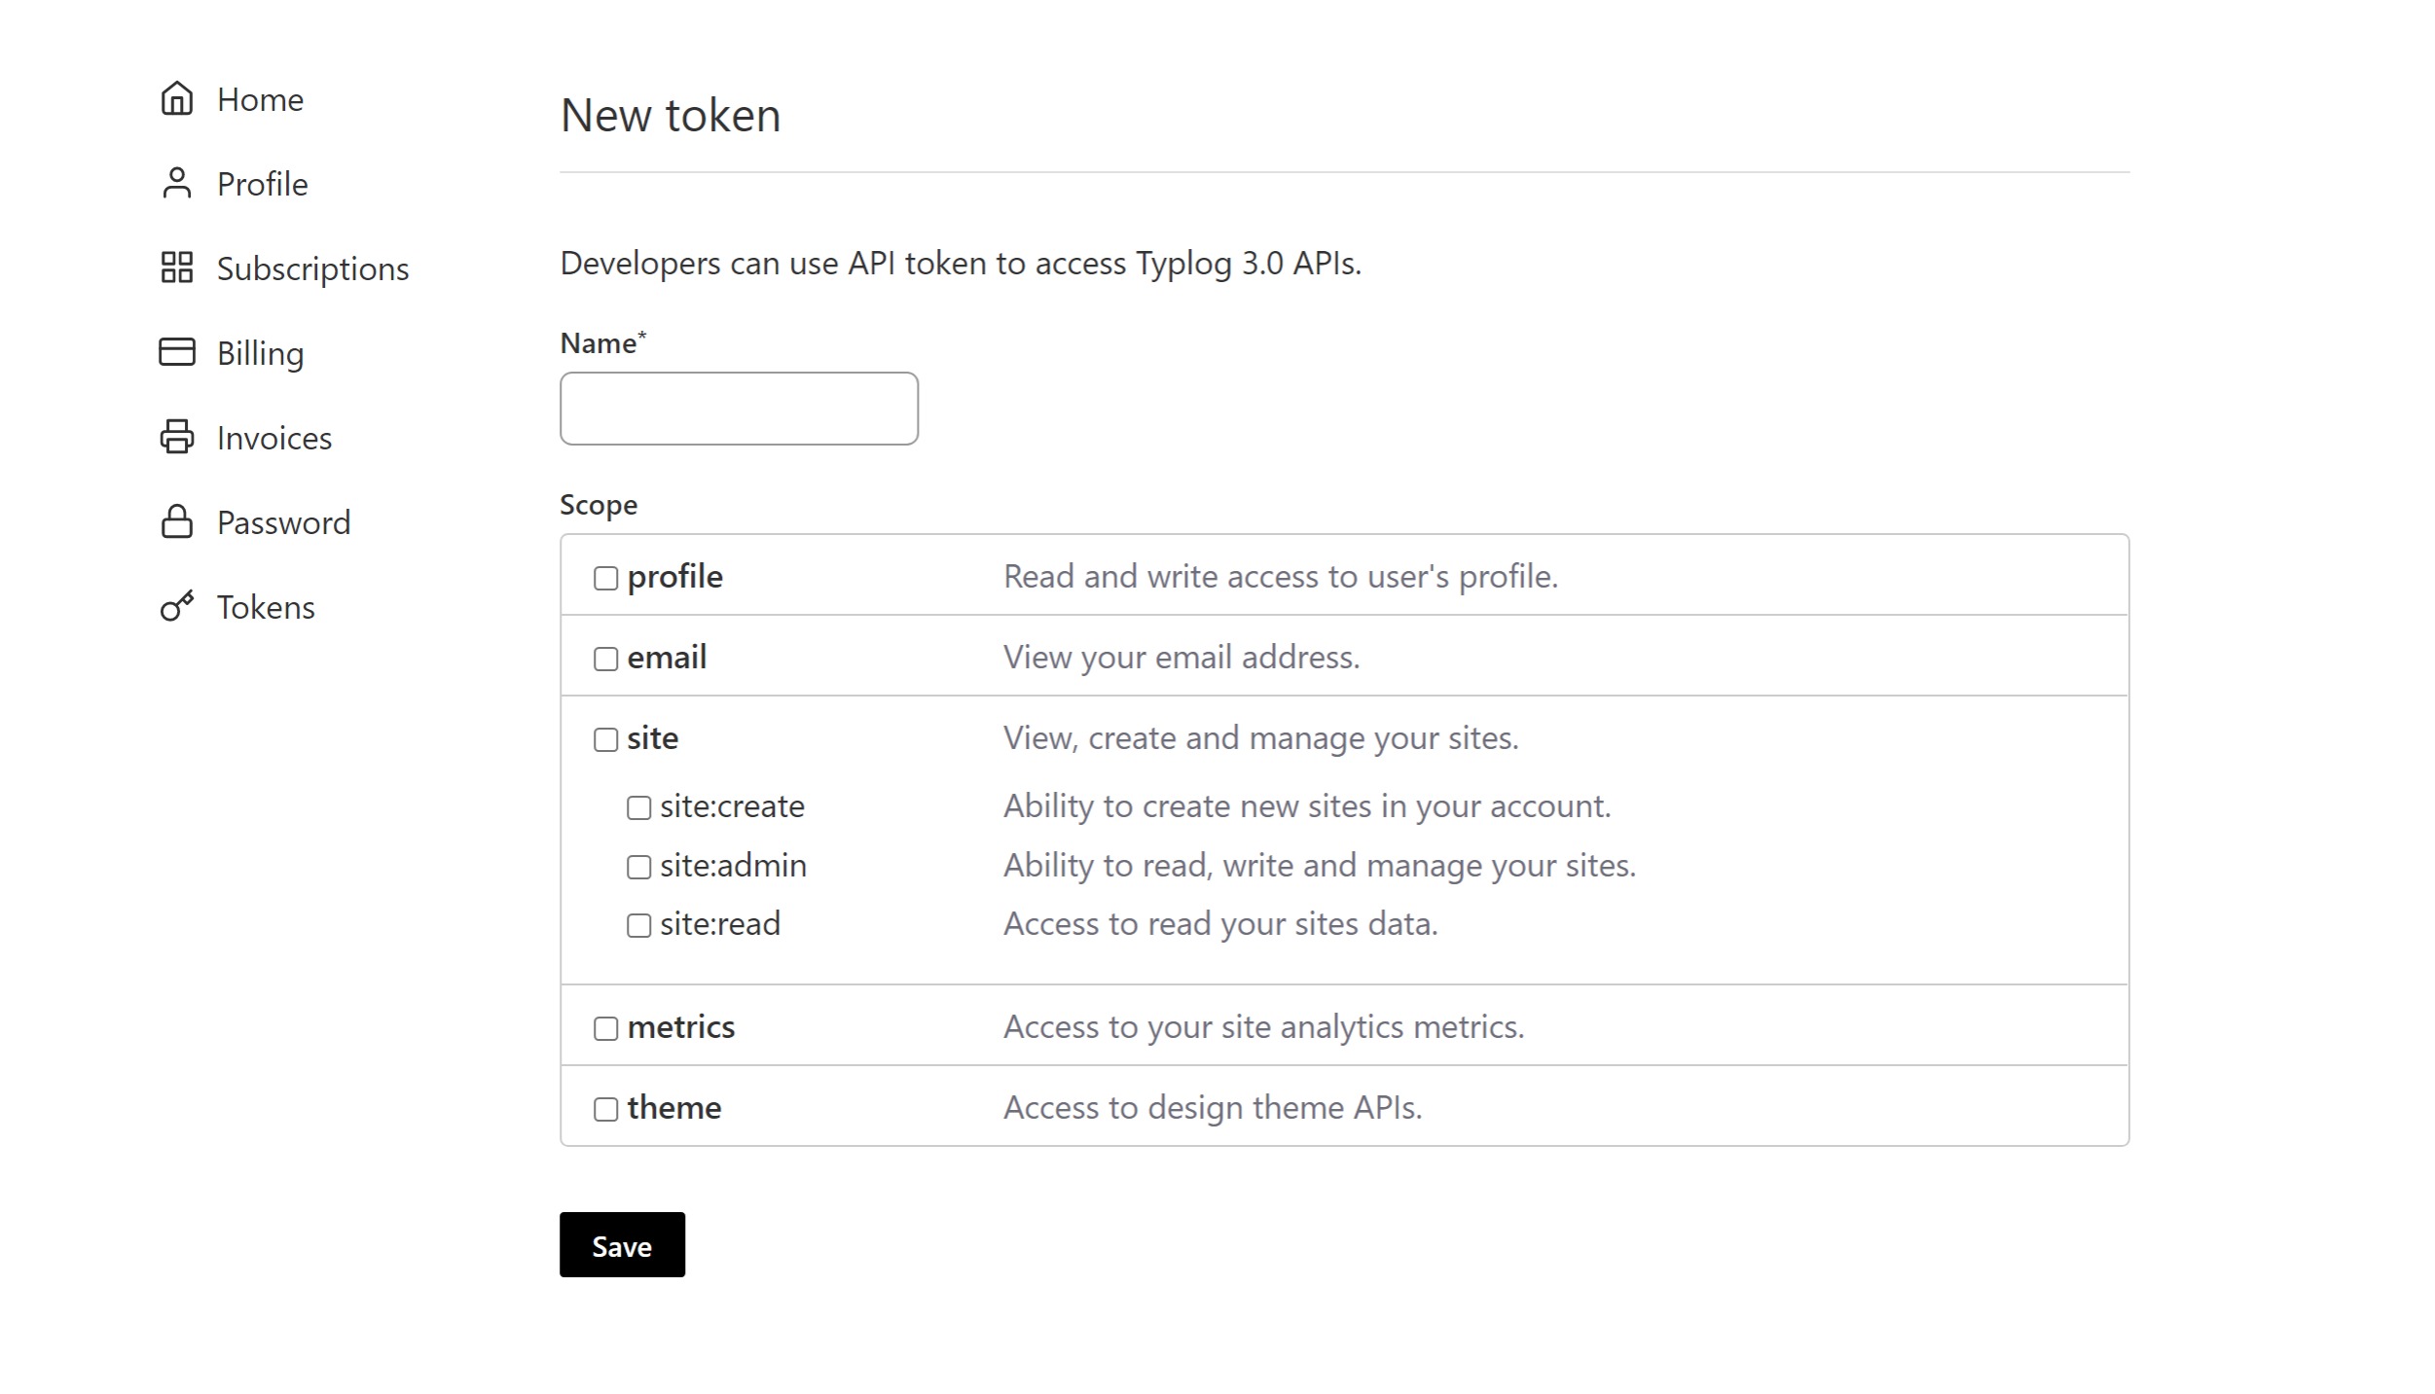Save the new API token
Screen dimensions: 2435x1394
tap(622, 1245)
